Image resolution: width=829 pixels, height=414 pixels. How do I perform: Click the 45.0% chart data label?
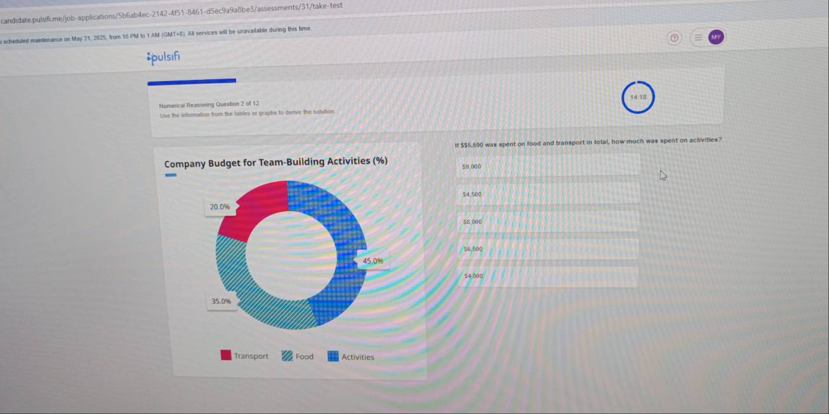tap(373, 261)
